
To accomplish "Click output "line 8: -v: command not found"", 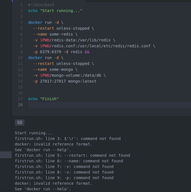I will pyautogui.click(x=79, y=172).
